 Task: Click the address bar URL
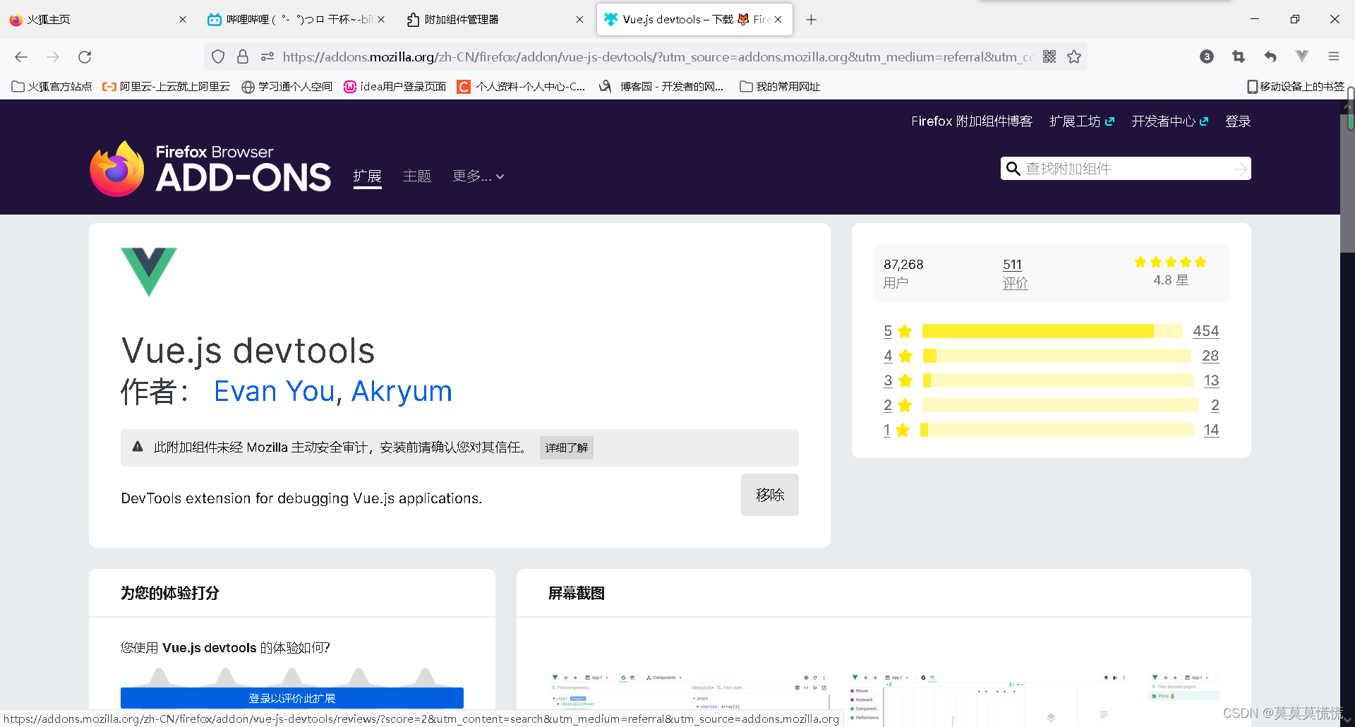tap(658, 57)
